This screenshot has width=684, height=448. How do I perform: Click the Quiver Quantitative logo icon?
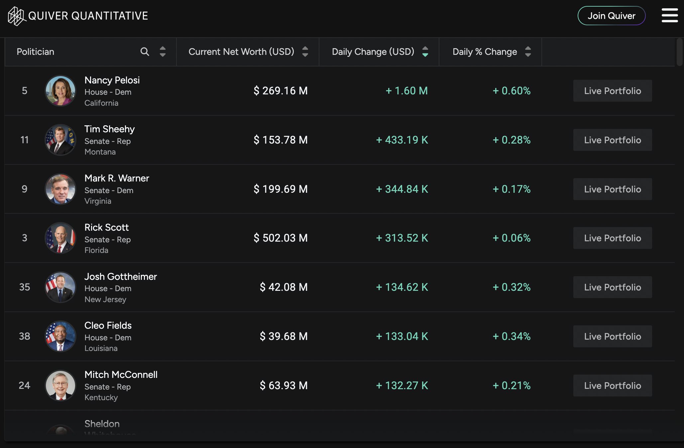17,16
